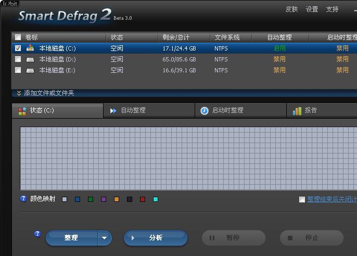
Task: Click the red color map swatch
Action: point(143,199)
